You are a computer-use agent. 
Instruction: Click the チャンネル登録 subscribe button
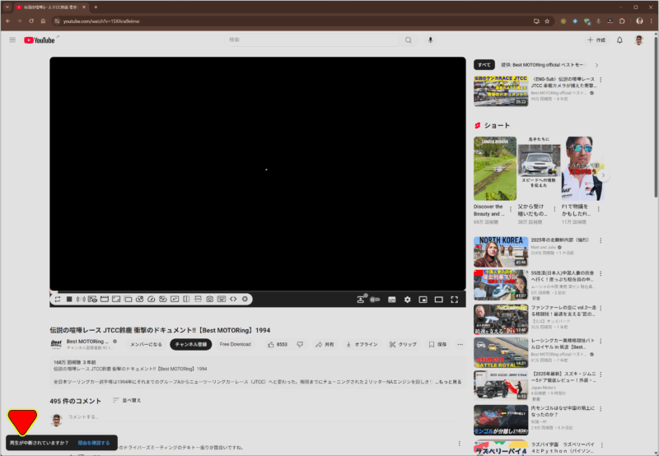point(191,344)
